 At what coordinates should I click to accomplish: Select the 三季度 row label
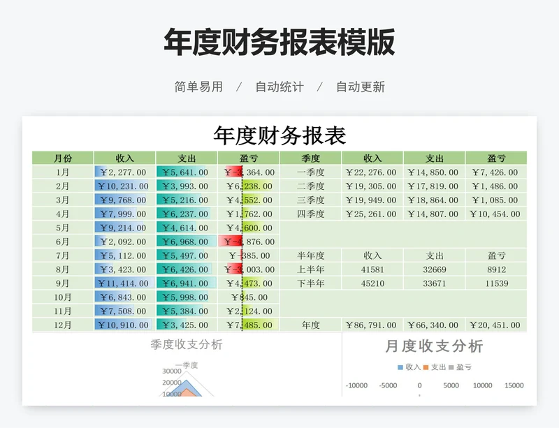click(x=310, y=200)
